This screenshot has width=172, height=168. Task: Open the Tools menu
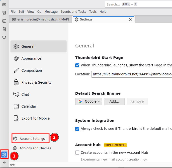tap(93, 12)
